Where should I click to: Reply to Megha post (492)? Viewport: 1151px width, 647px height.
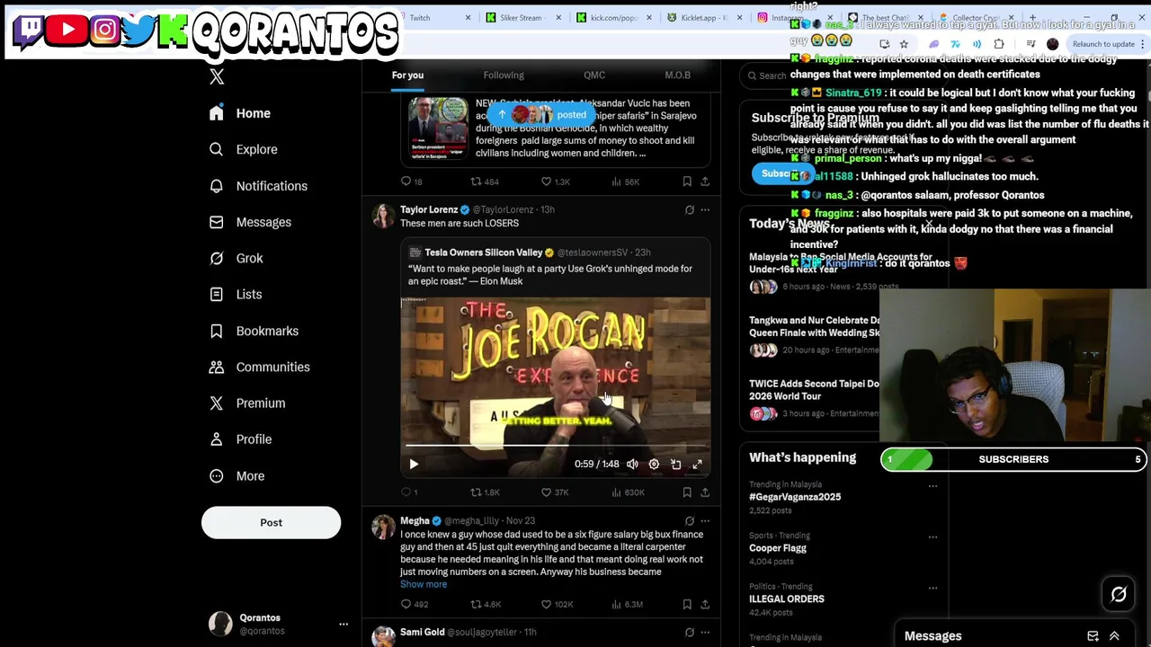click(415, 605)
